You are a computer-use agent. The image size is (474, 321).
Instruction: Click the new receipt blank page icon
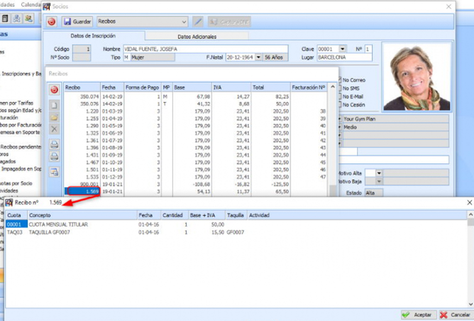[x=54, y=105]
